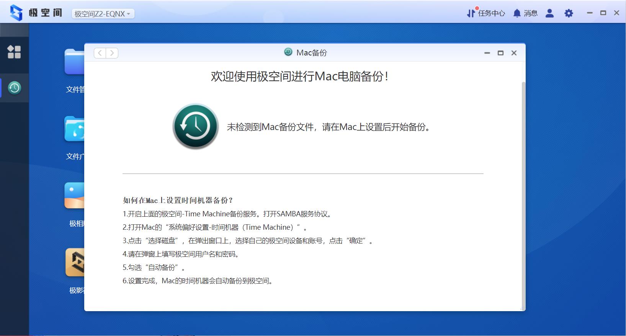Open the user account icon

click(x=549, y=13)
